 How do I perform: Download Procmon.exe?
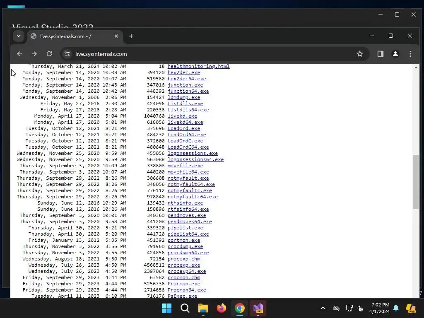point(184,284)
